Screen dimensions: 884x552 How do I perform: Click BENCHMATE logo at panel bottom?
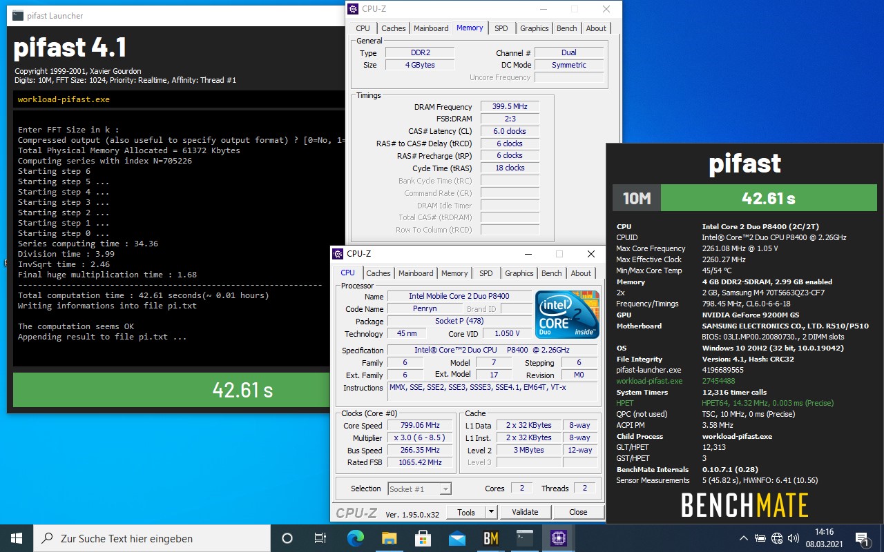[744, 505]
